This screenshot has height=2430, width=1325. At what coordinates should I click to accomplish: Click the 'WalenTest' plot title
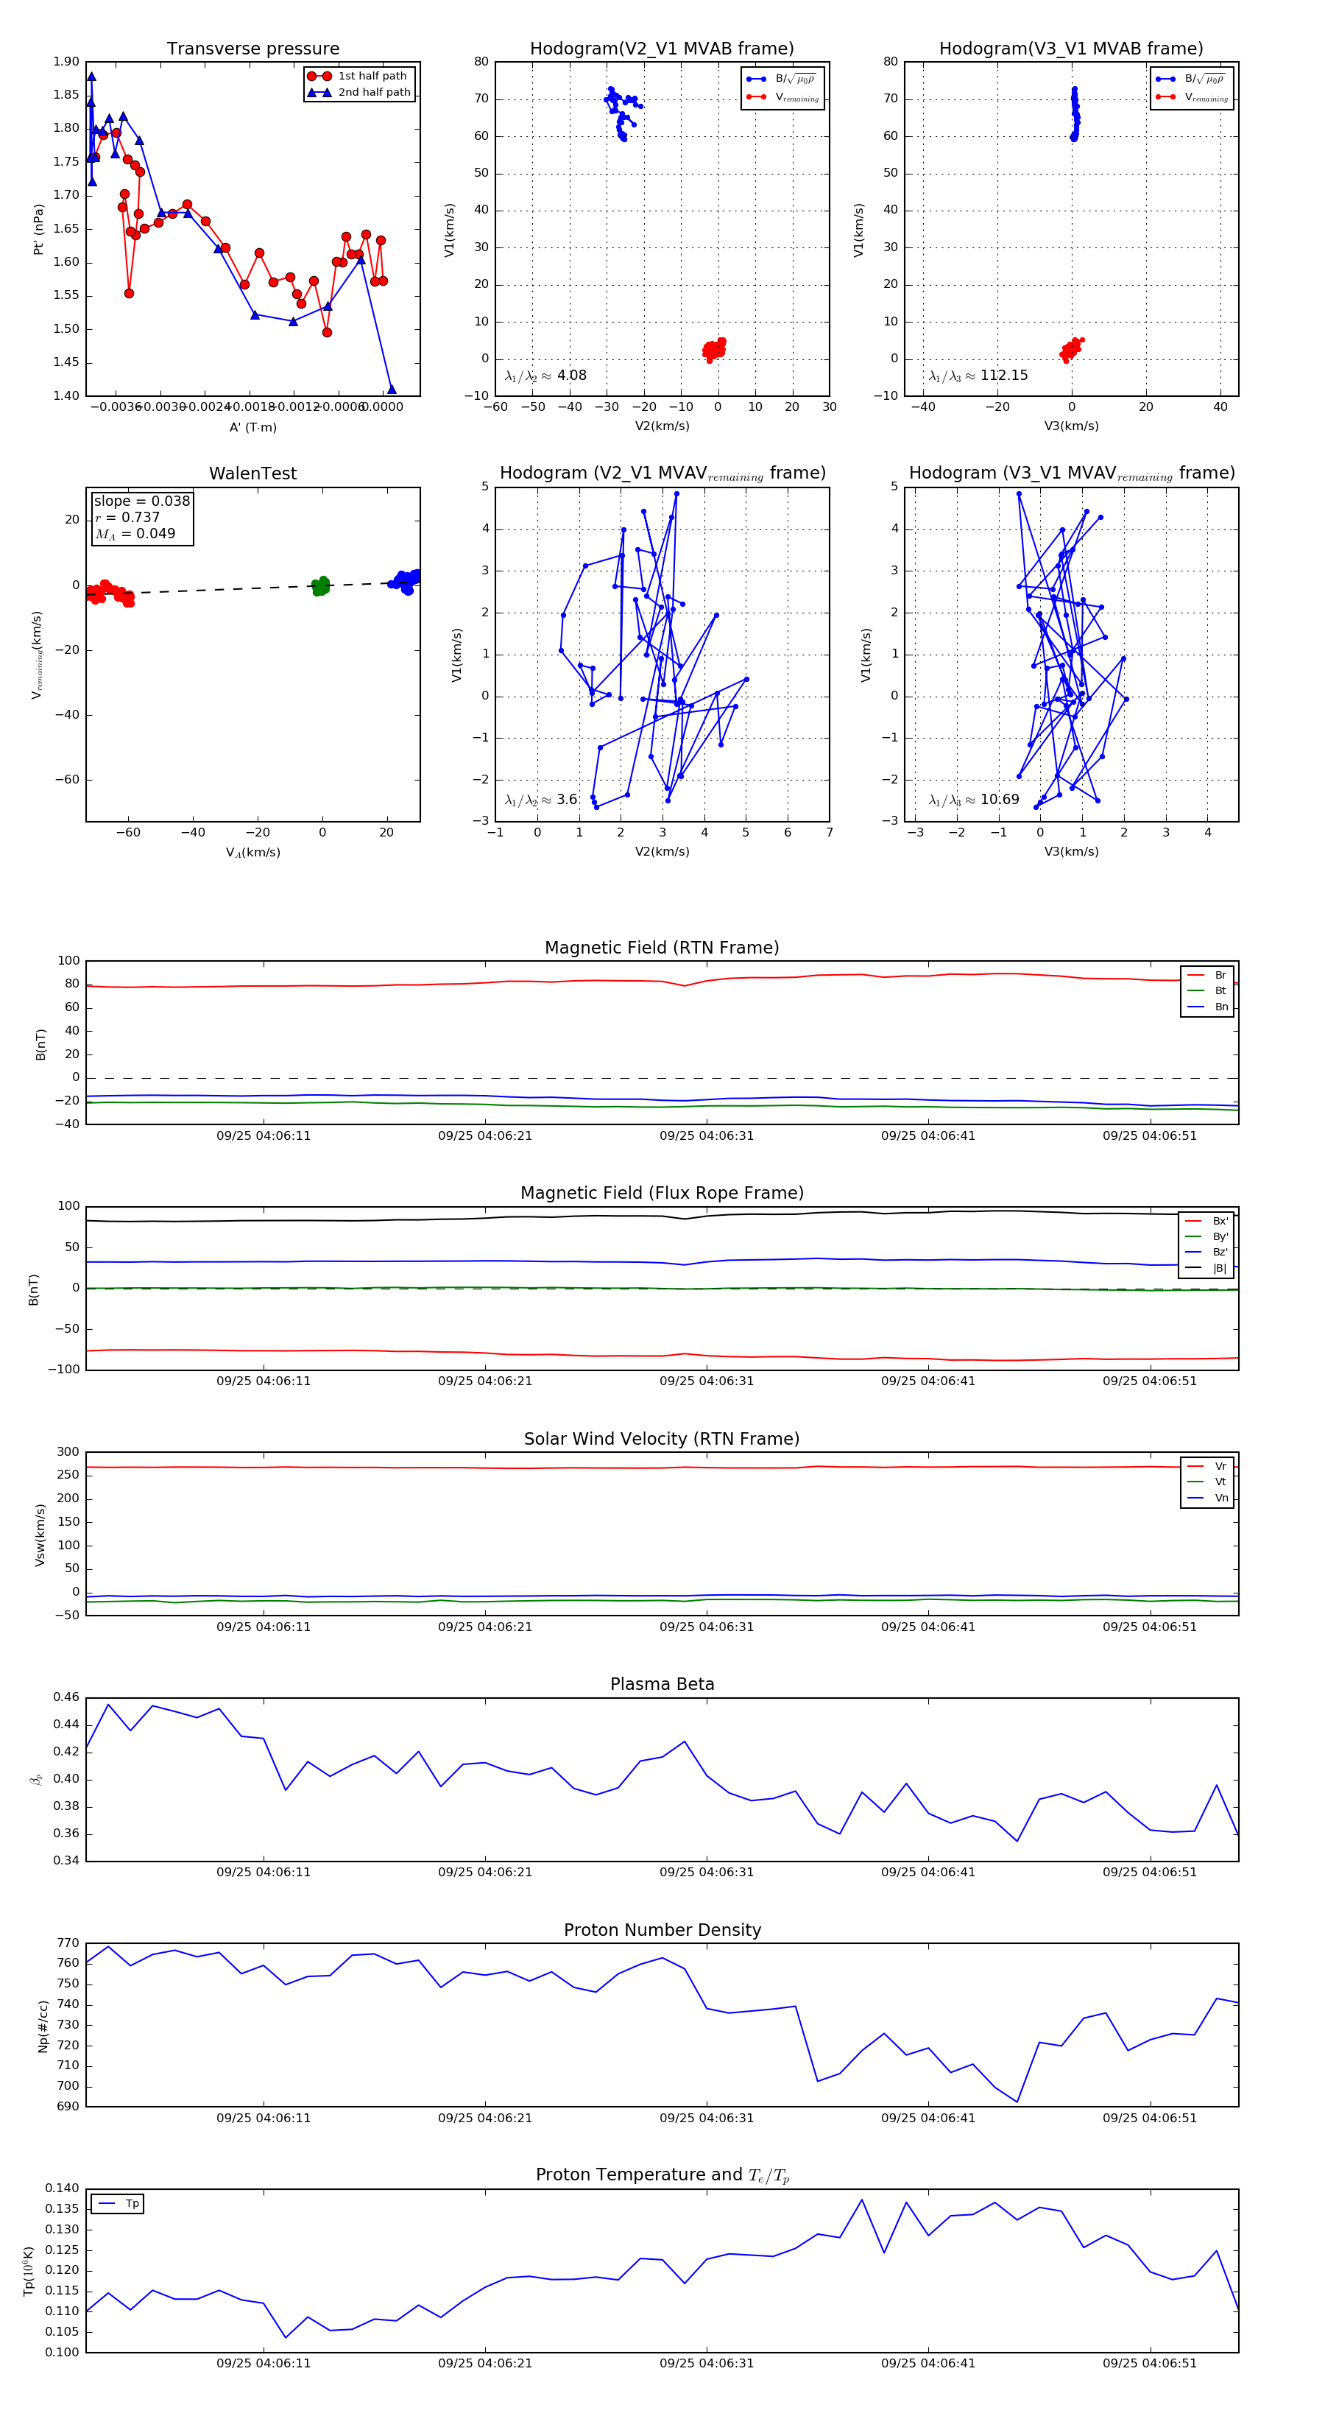[x=252, y=473]
